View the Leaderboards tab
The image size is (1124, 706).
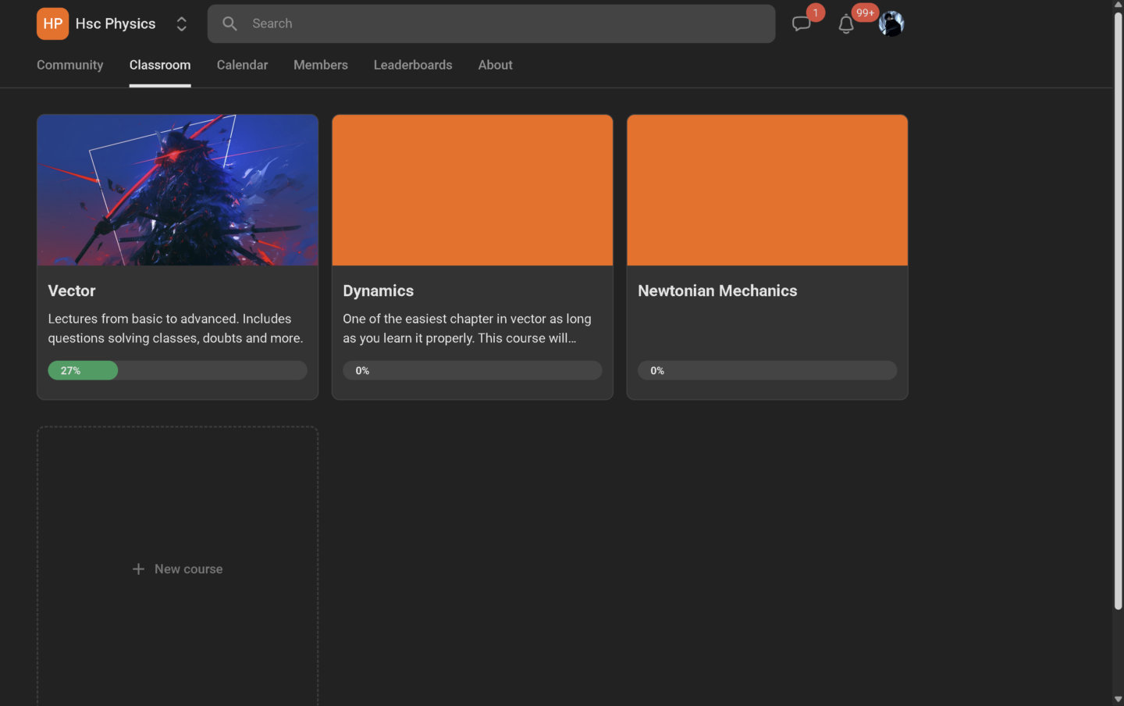point(413,65)
